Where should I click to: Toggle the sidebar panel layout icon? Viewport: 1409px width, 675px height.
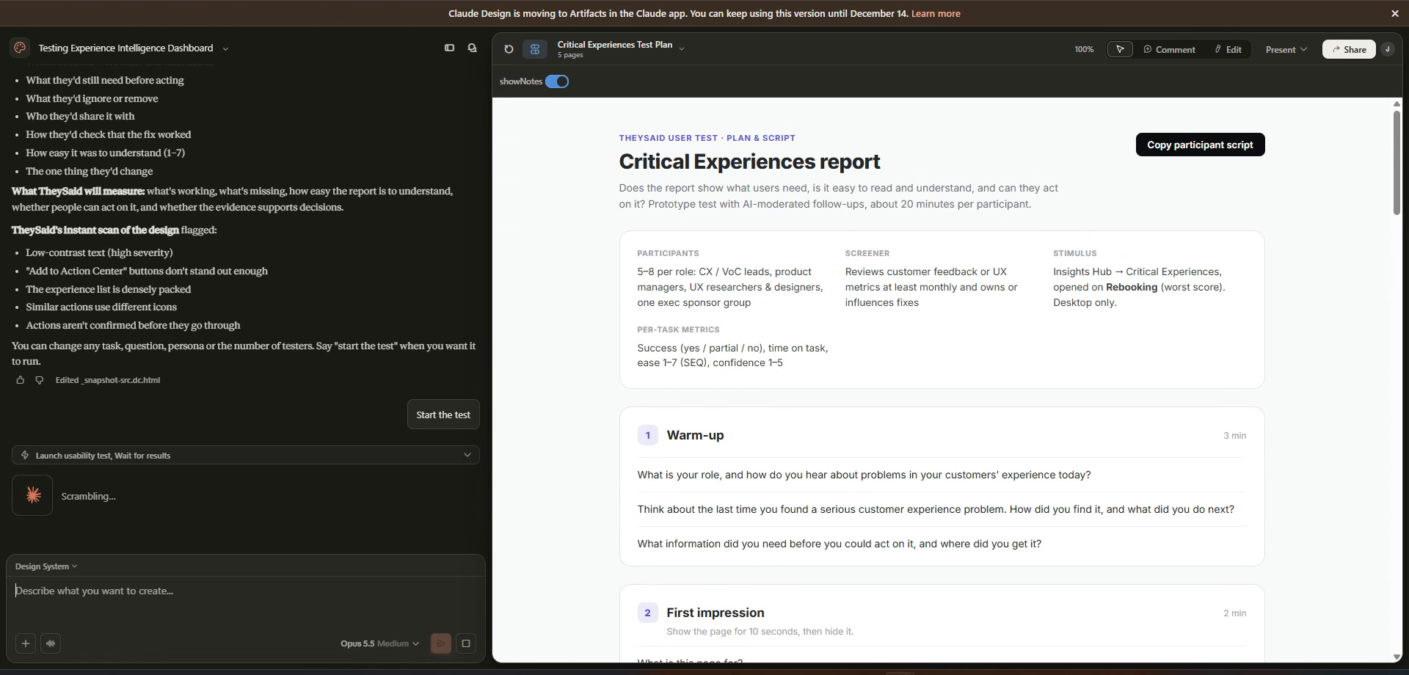pos(449,48)
